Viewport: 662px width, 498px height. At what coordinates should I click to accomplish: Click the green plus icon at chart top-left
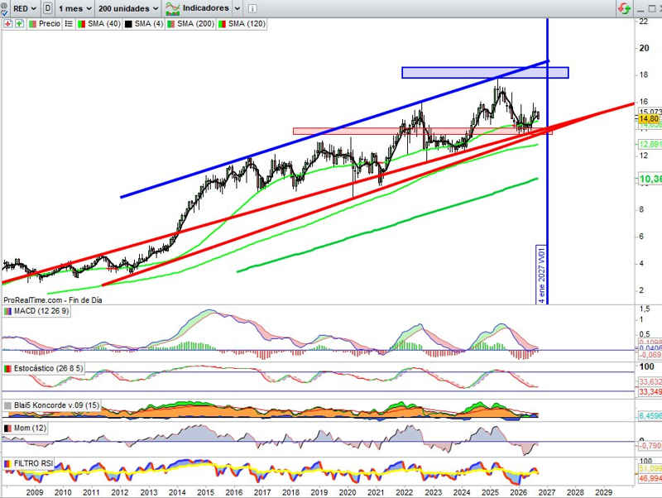(x=19, y=24)
